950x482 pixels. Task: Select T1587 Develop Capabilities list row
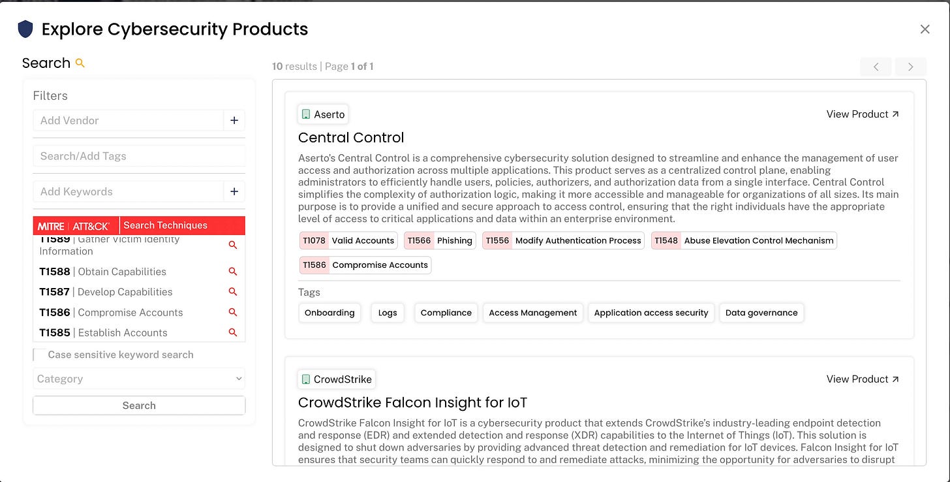tap(139, 292)
